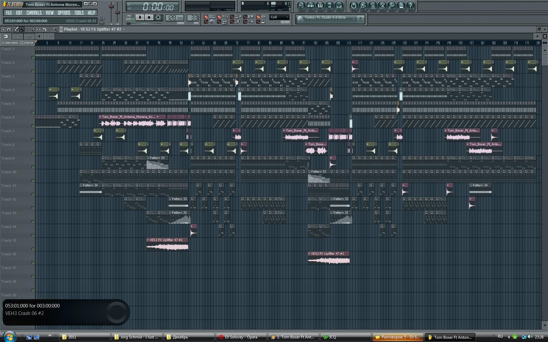Screen dimensions: 548x342
Task: Open the snap Cell dropdown
Action: pos(280,17)
